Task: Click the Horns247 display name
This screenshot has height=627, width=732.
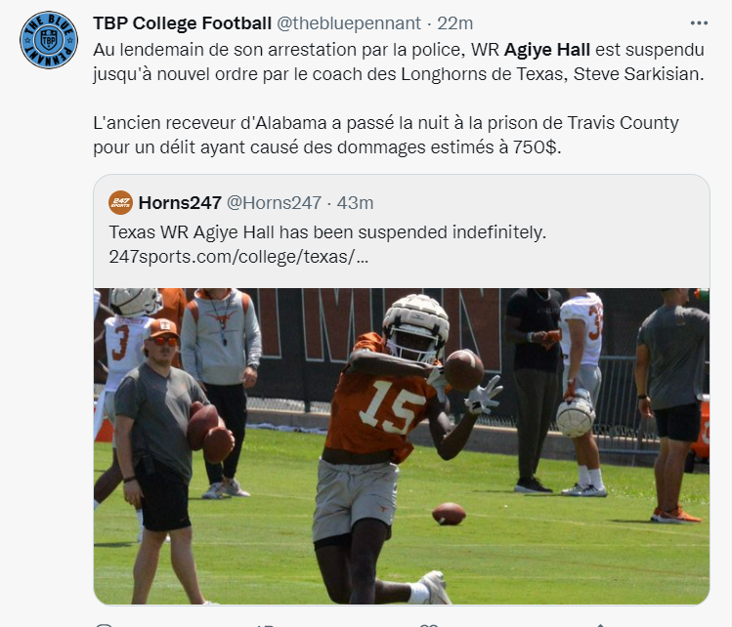Action: pyautogui.click(x=179, y=203)
